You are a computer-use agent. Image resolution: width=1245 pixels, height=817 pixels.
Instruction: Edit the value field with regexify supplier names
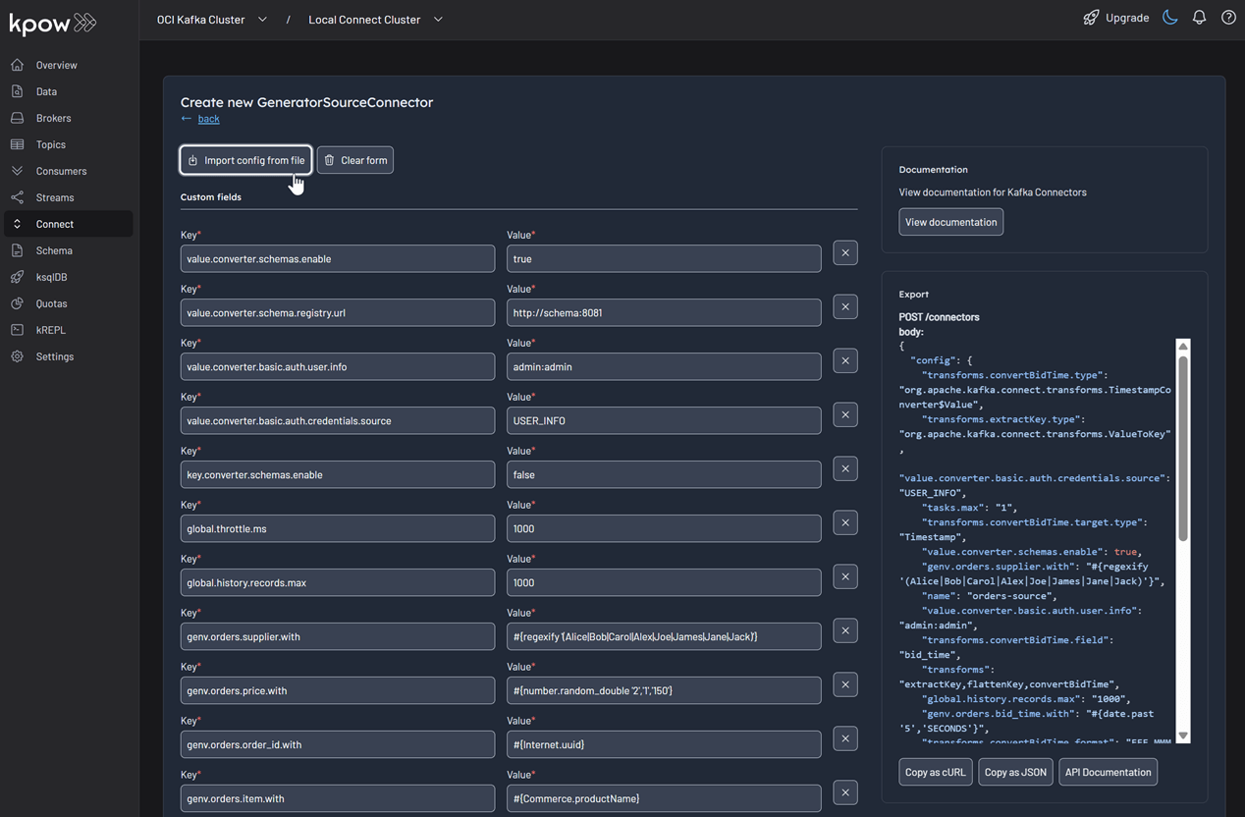click(x=664, y=636)
